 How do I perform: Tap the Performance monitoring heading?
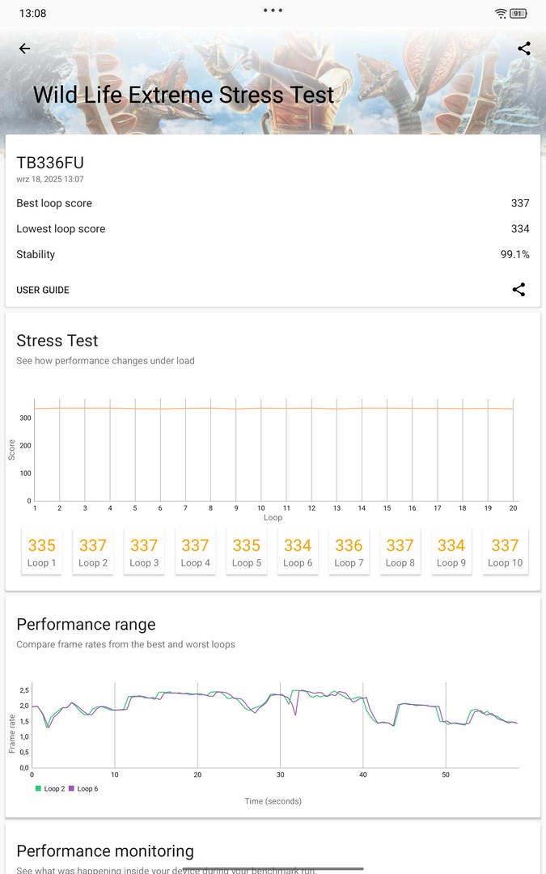105,851
